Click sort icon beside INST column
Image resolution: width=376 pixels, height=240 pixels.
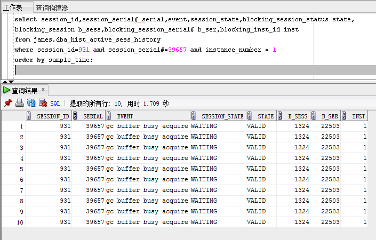[x=344, y=116]
